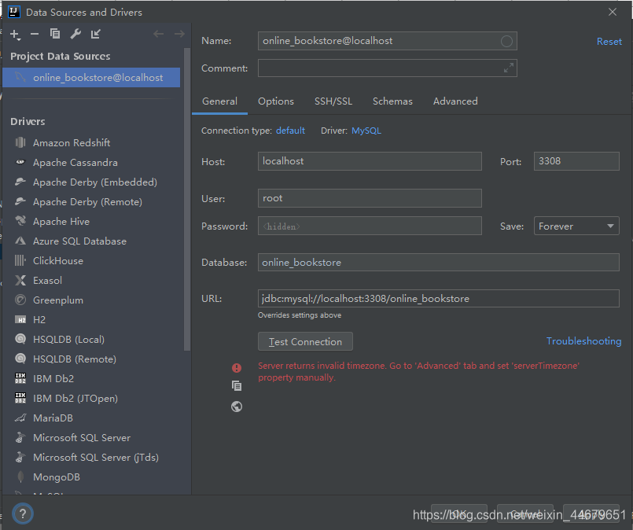Open the SSH/SSL tab
Image resolution: width=633 pixels, height=530 pixels.
[x=333, y=101]
